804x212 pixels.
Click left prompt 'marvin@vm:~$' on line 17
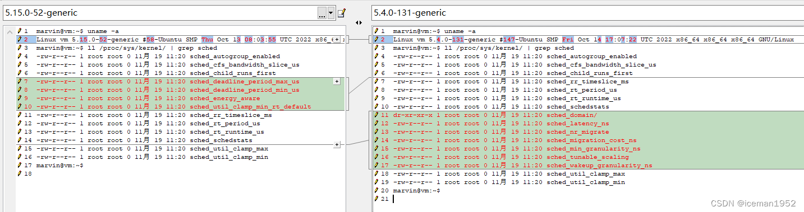(60, 166)
